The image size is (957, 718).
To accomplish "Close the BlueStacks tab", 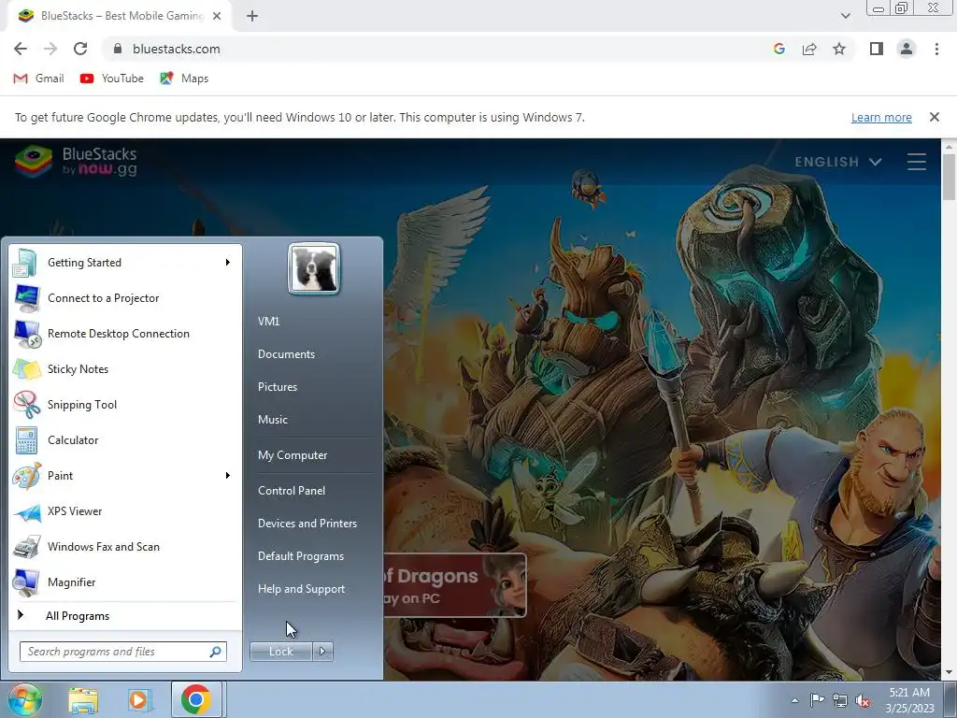I will click(217, 16).
